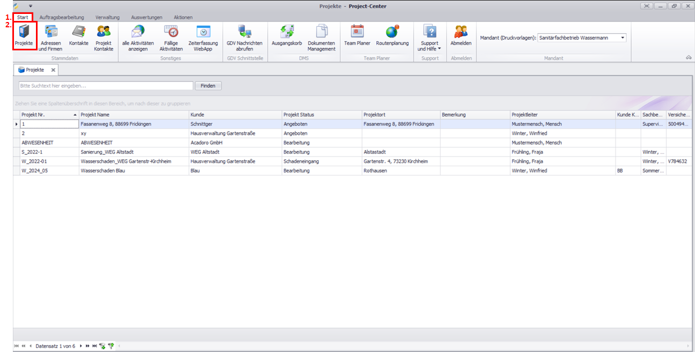Open the Ausgangskorb
This screenshot has width=695, height=352.
click(x=287, y=35)
